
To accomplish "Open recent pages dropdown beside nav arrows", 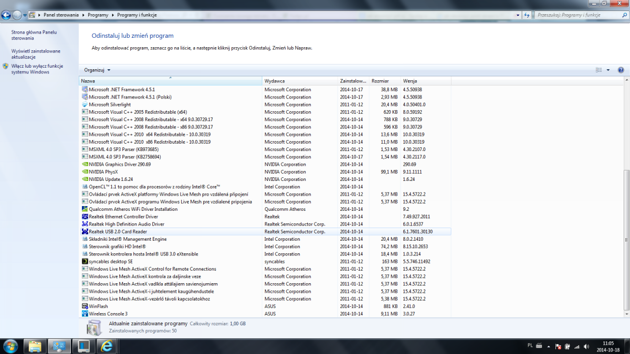I will click(x=25, y=16).
